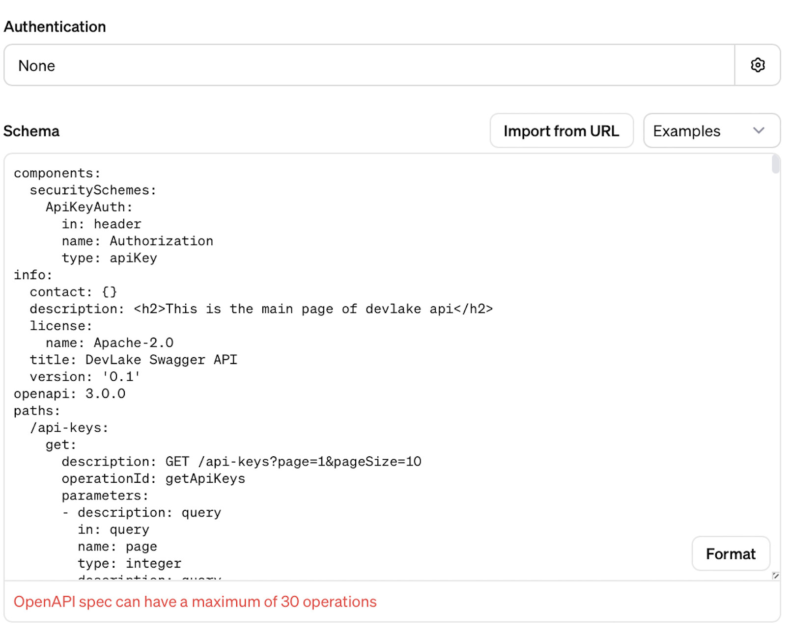Click the Import from URL button
Image resolution: width=790 pixels, height=629 pixels.
pos(562,131)
